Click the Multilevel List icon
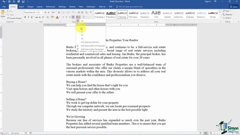Viewport: 240px width, 135px height. pos(73,12)
